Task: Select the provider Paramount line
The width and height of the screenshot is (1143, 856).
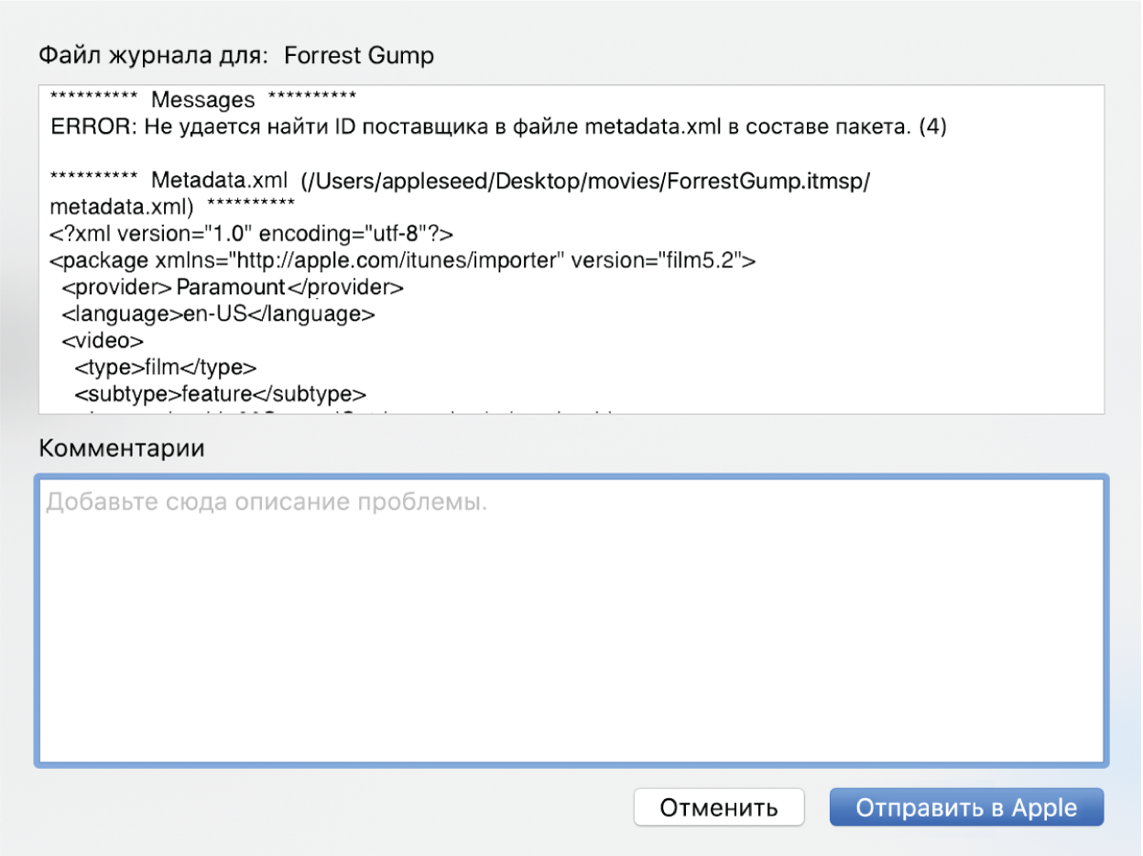Action: click(233, 287)
